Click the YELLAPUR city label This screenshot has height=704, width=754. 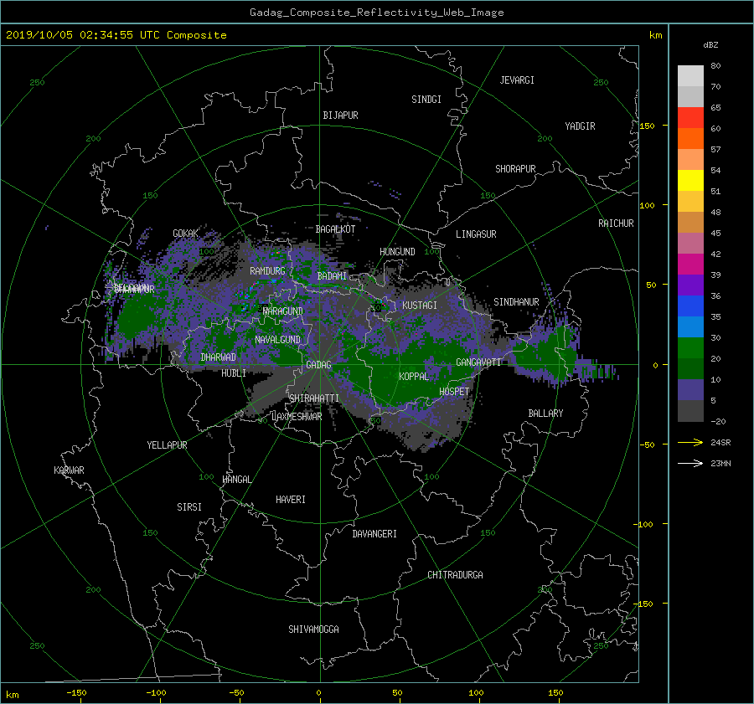point(167,445)
